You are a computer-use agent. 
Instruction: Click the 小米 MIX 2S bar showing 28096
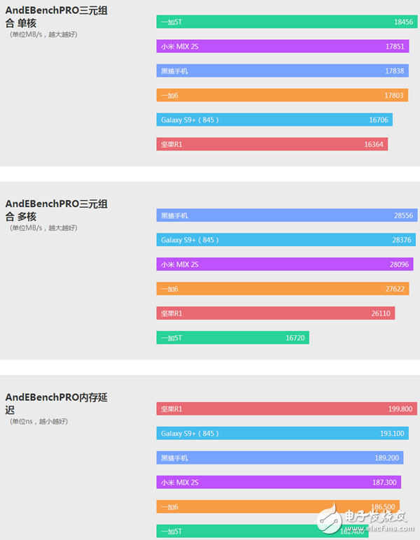point(284,264)
